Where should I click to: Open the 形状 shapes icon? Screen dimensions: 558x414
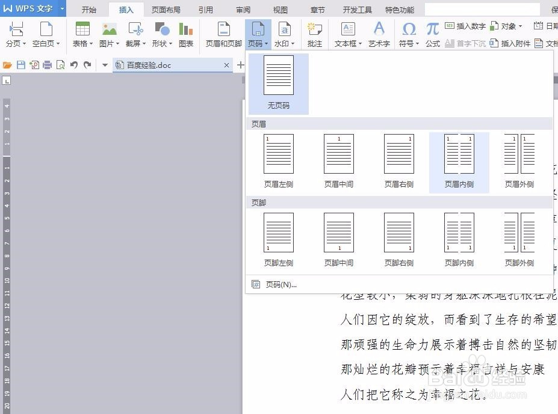pos(162,29)
